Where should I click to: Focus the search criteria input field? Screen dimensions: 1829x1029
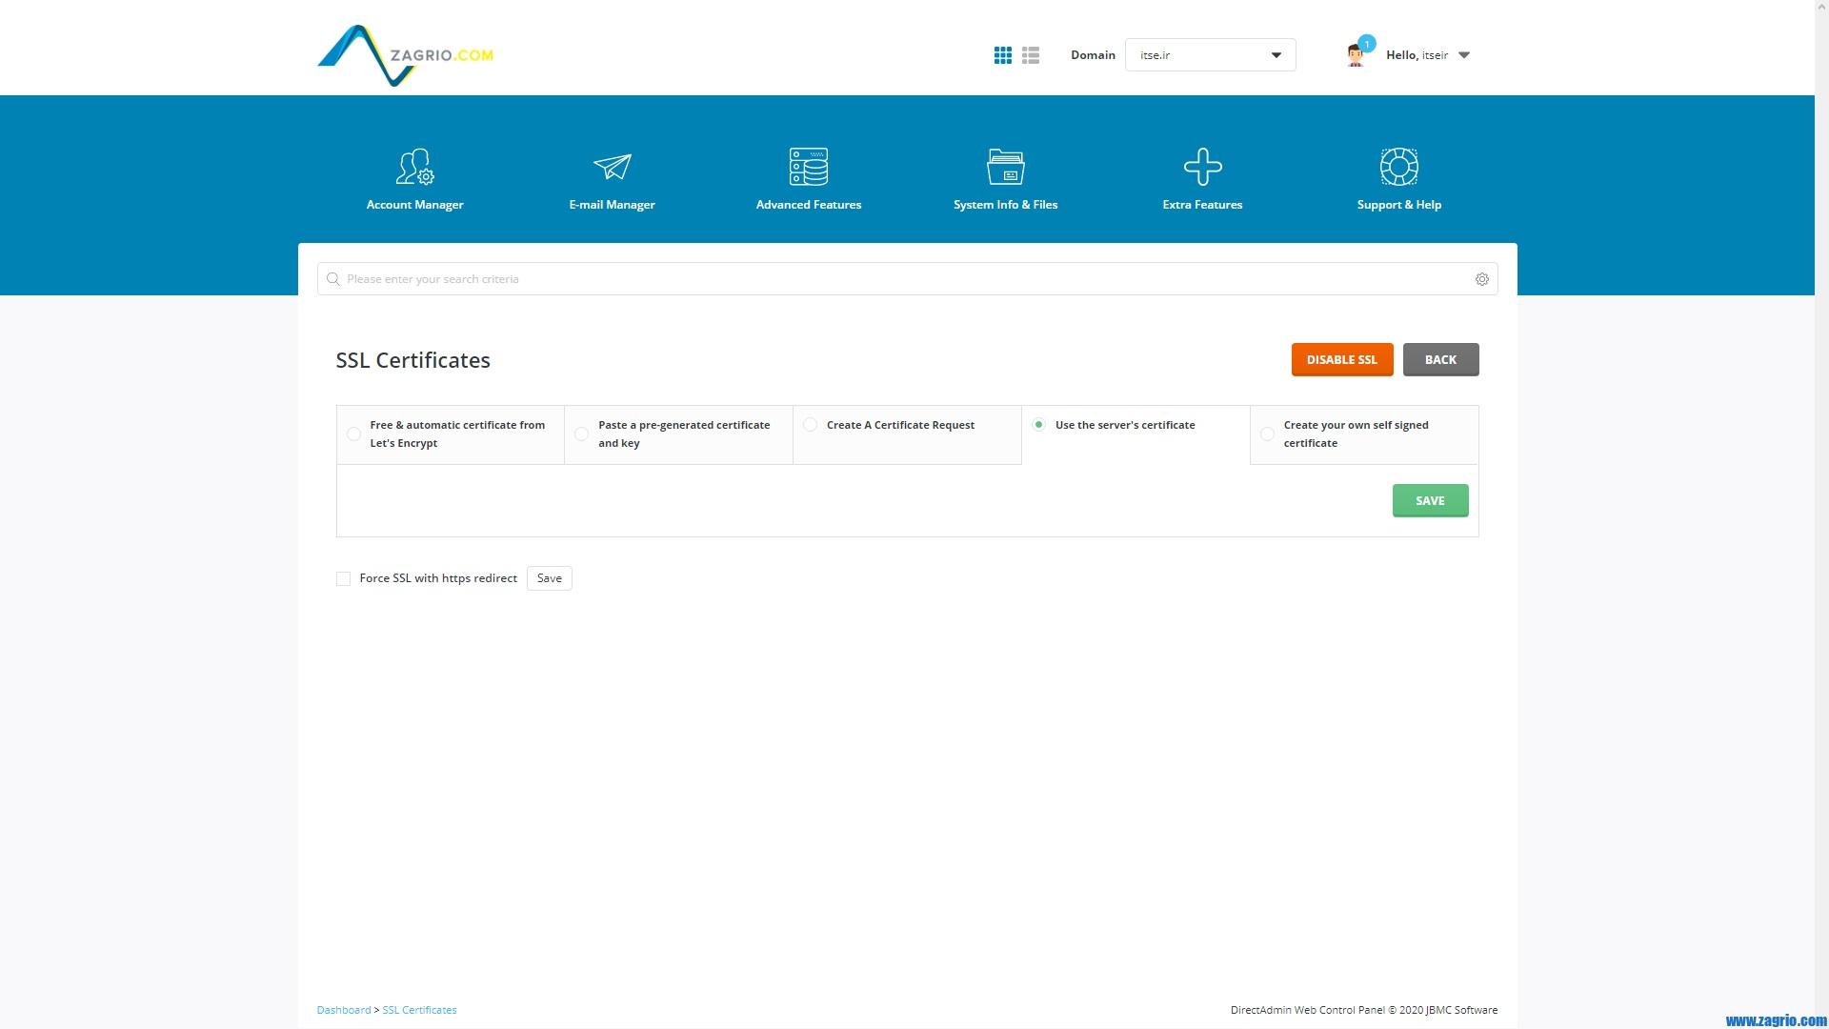pyautogui.click(x=895, y=279)
